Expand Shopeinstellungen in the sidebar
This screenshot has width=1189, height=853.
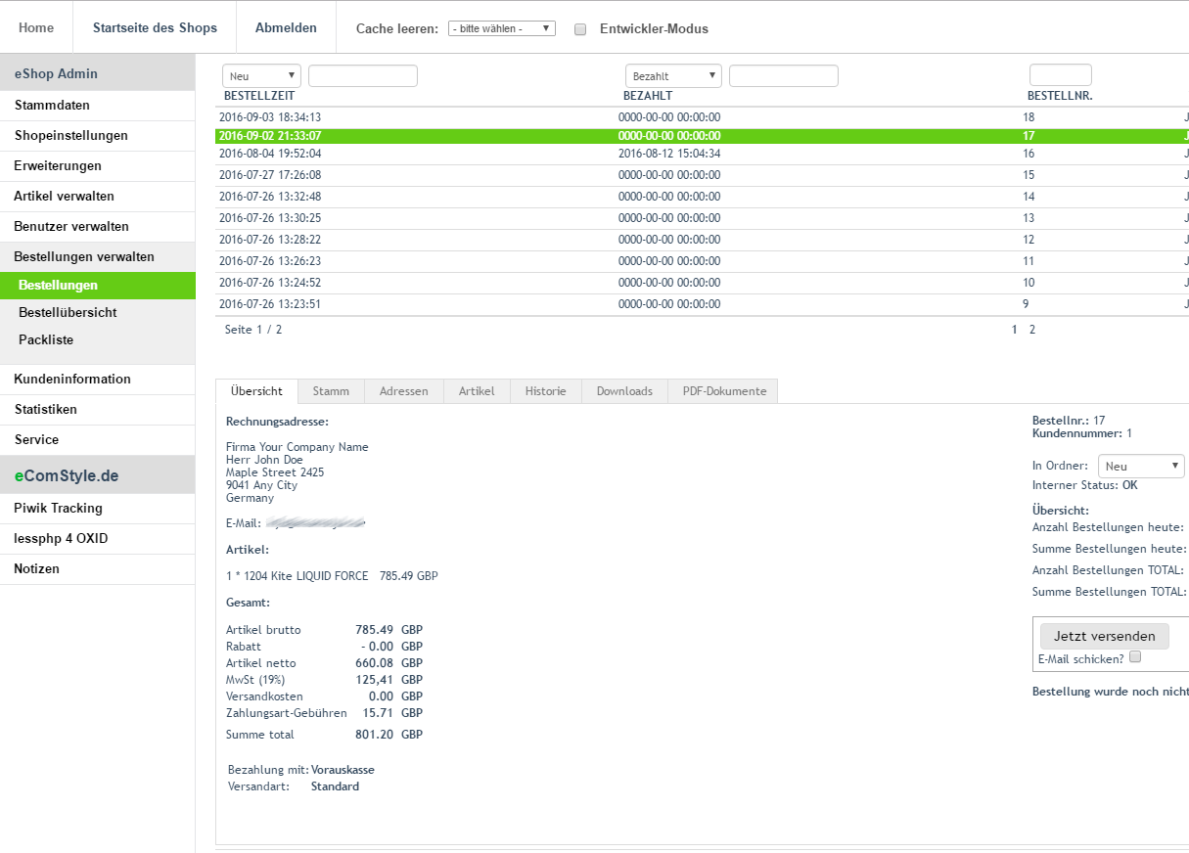(98, 136)
